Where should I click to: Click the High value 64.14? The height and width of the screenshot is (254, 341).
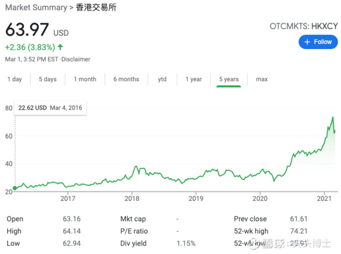[x=71, y=231]
